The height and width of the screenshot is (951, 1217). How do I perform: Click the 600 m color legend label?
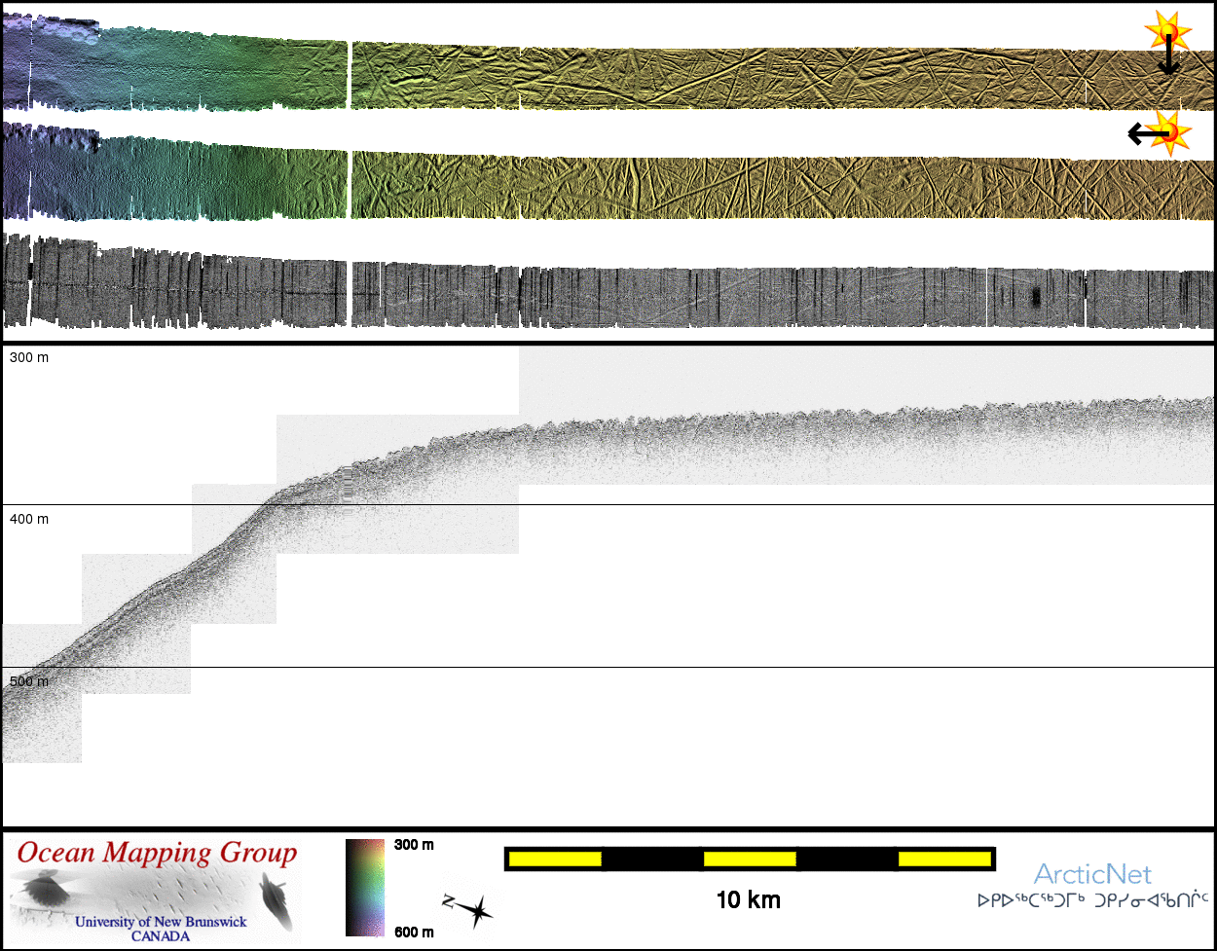[414, 933]
